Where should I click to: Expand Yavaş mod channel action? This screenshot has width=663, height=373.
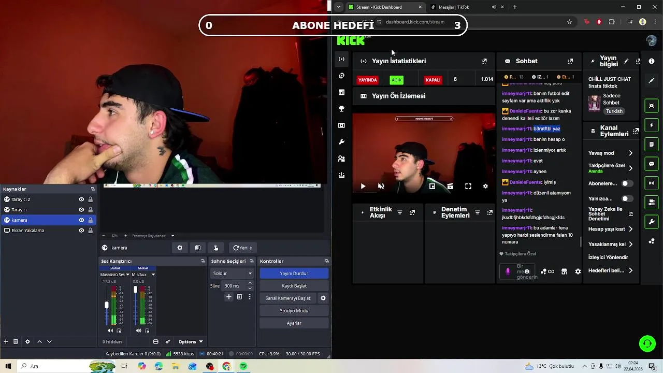tap(630, 153)
